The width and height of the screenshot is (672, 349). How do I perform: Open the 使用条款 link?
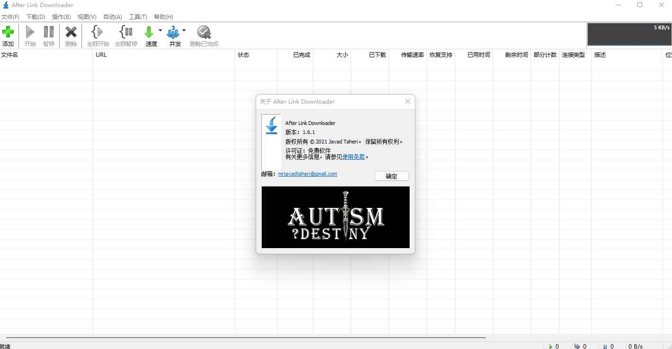point(353,157)
